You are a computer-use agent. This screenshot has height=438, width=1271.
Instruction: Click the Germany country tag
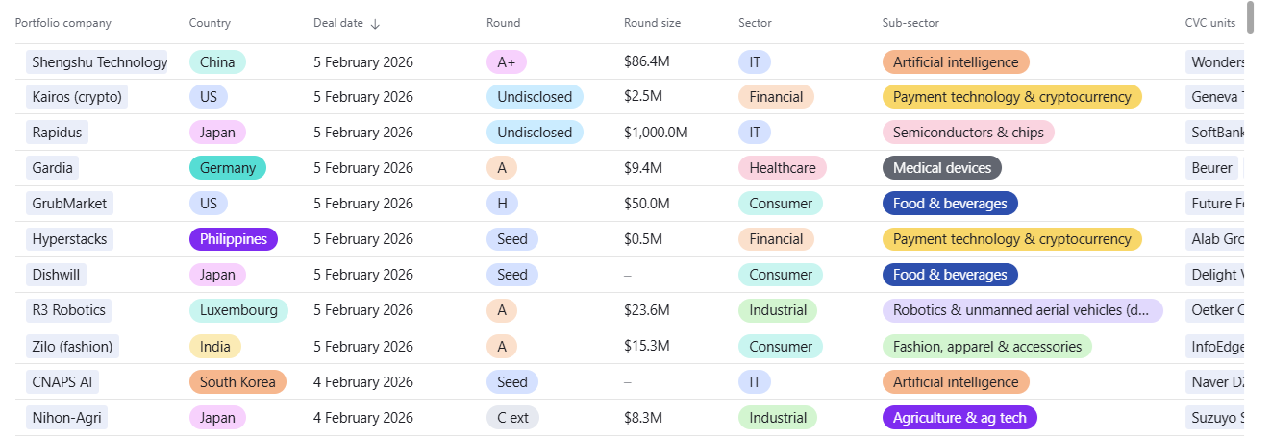pyautogui.click(x=228, y=168)
